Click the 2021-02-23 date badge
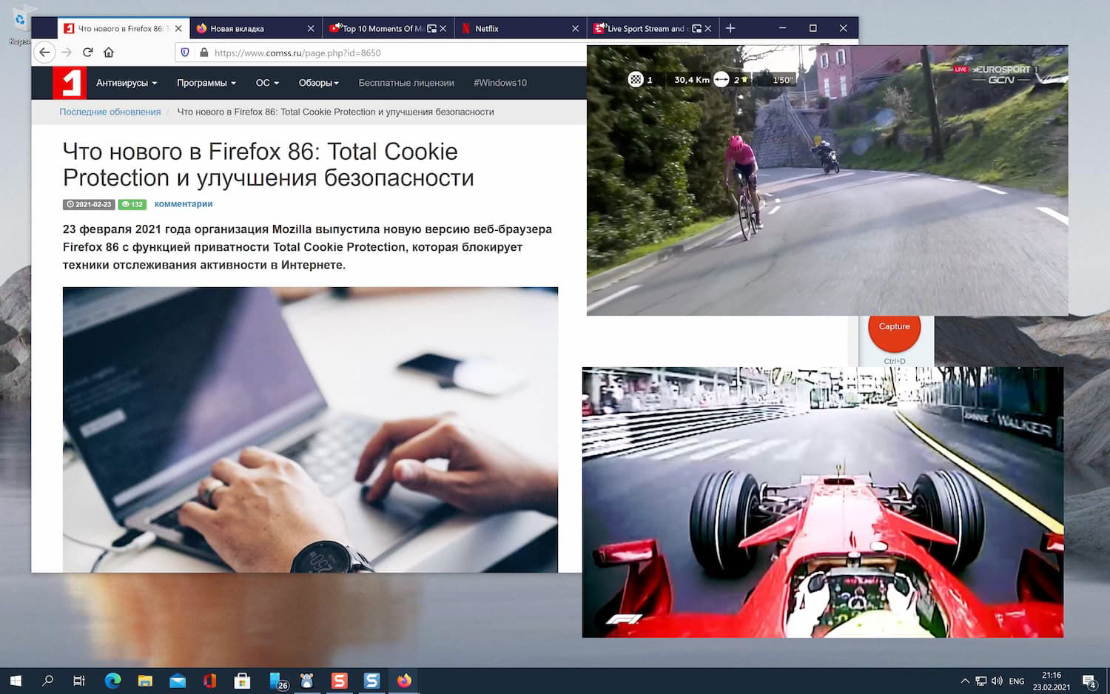The height and width of the screenshot is (694, 1110). [x=89, y=204]
